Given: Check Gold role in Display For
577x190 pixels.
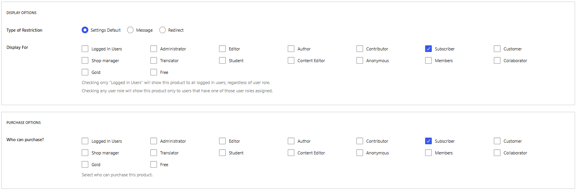Looking at the screenshot, I should point(85,72).
